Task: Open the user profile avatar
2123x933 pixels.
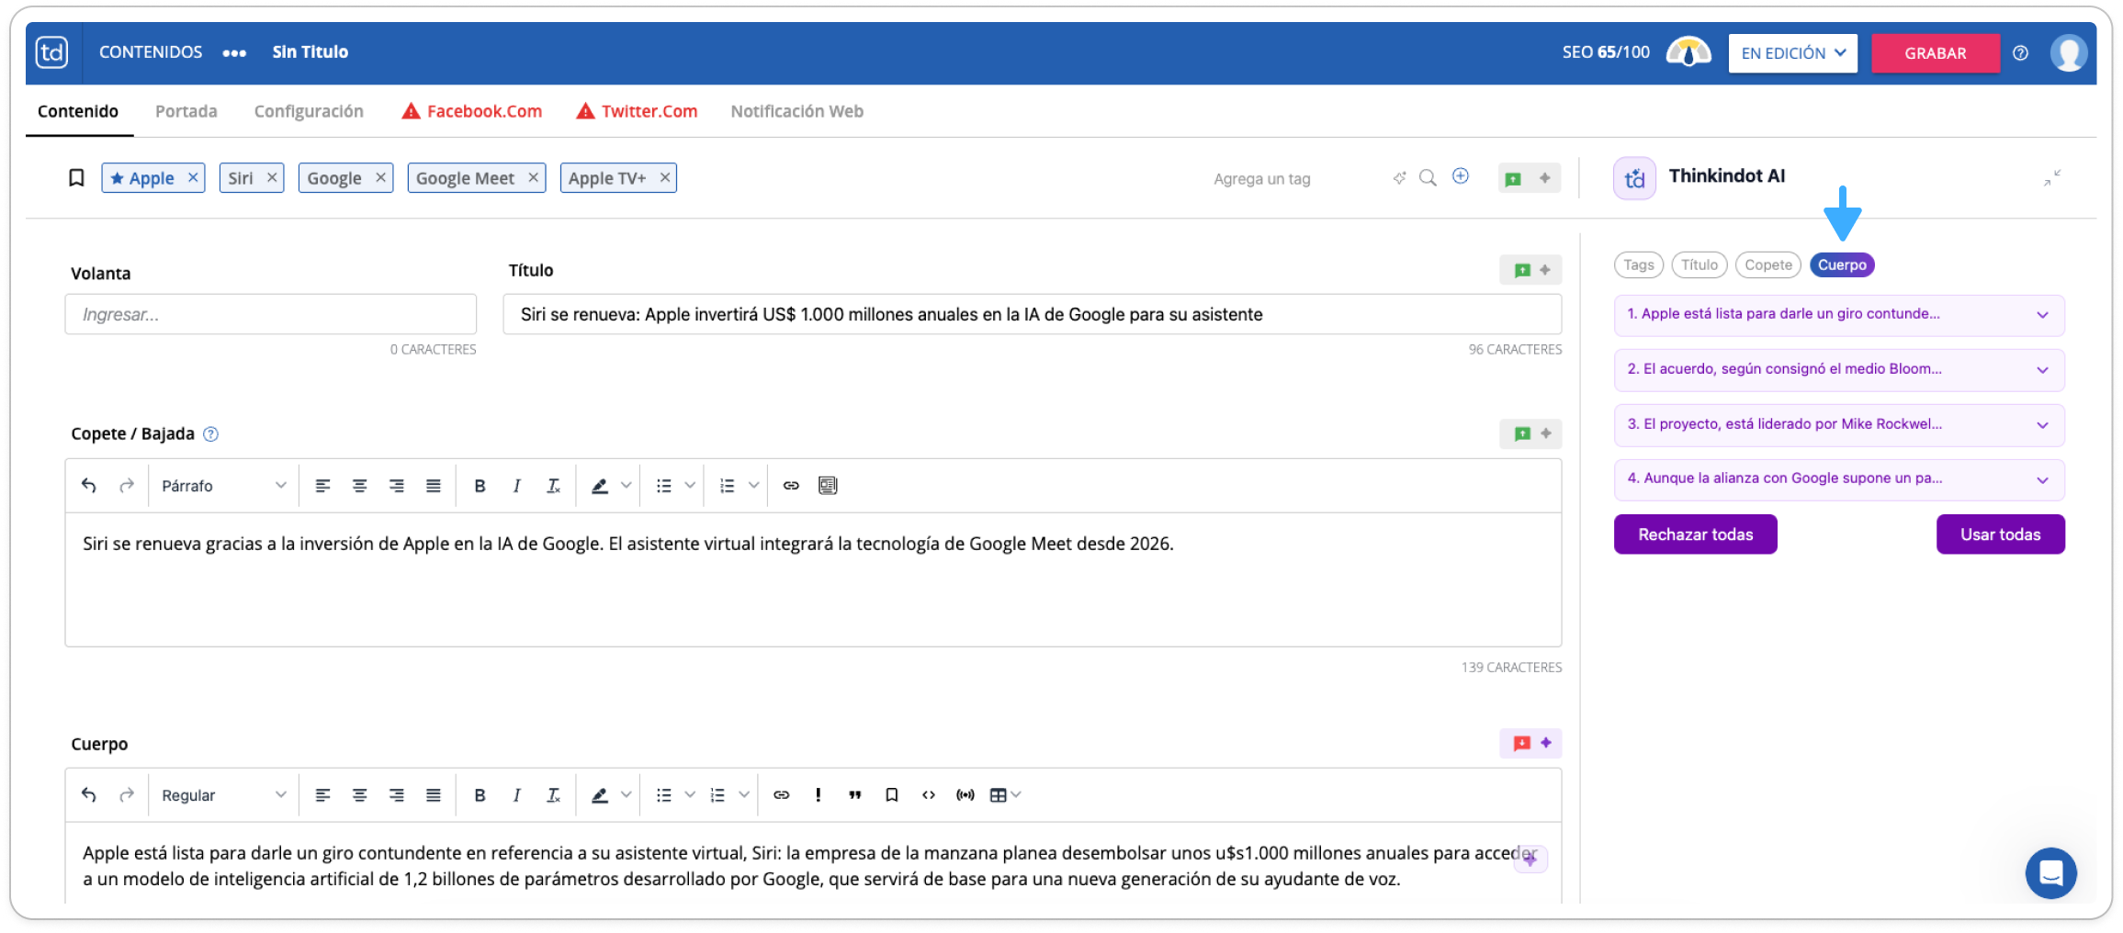Action: pyautogui.click(x=2068, y=52)
